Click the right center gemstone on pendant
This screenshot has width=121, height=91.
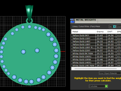tap(37, 51)
